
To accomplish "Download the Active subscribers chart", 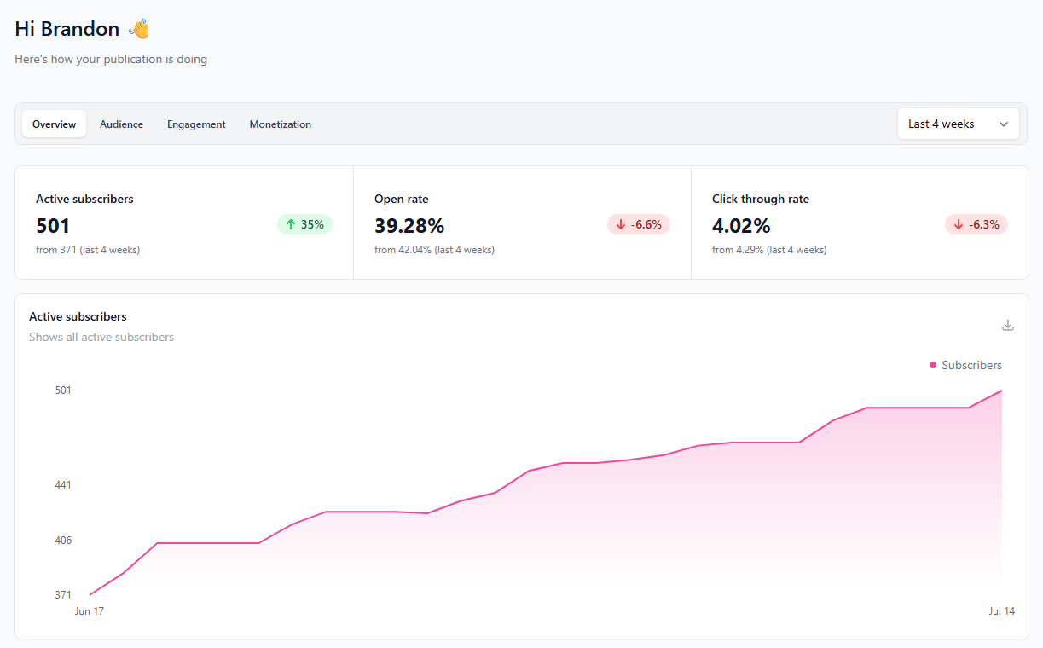I will pos(1007,325).
